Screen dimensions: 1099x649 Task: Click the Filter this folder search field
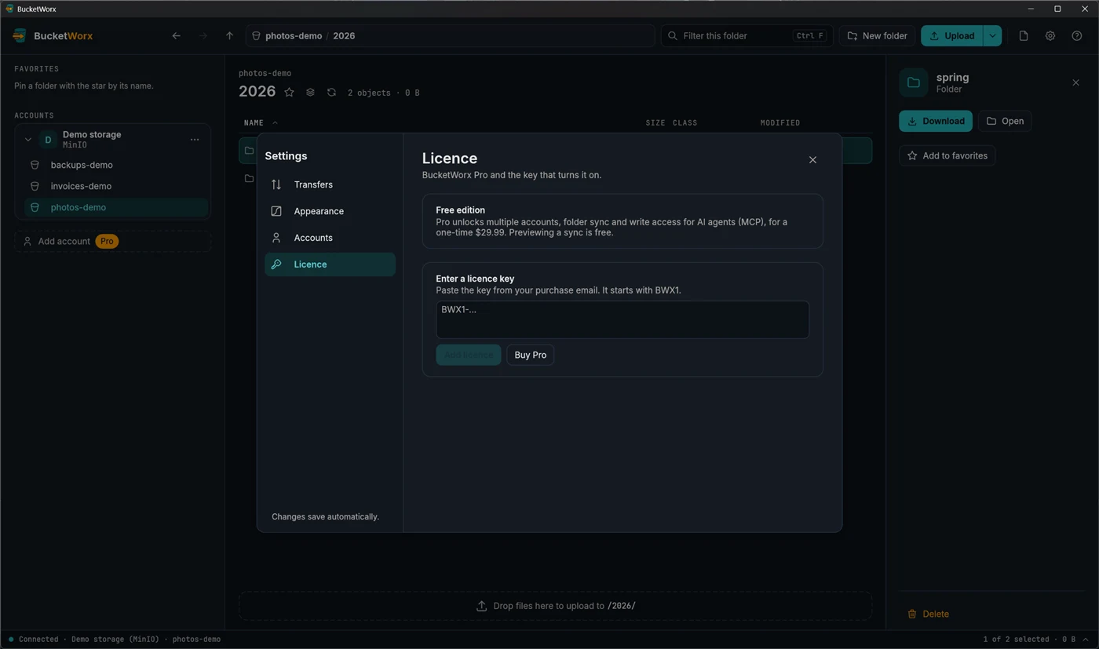pyautogui.click(x=746, y=35)
